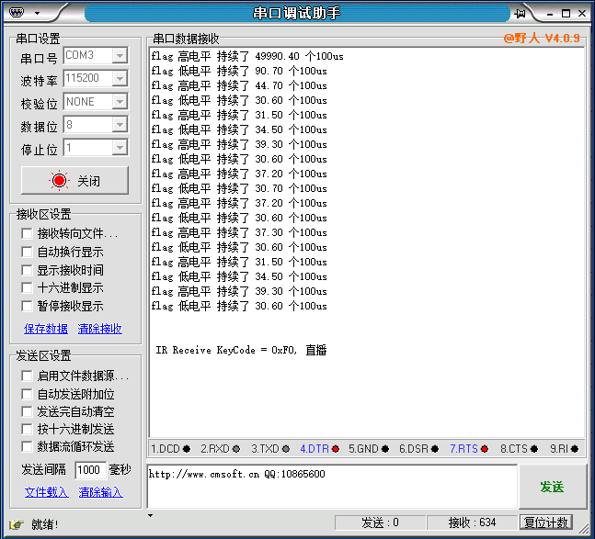Click the red port status indicator light

(x=59, y=180)
